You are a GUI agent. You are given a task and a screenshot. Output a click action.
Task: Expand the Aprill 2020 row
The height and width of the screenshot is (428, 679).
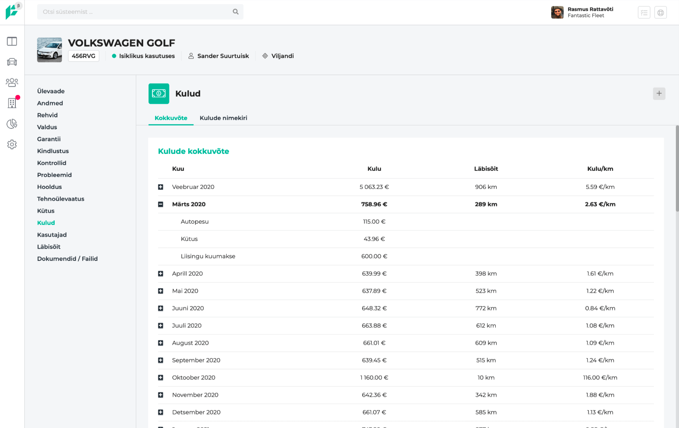161,274
